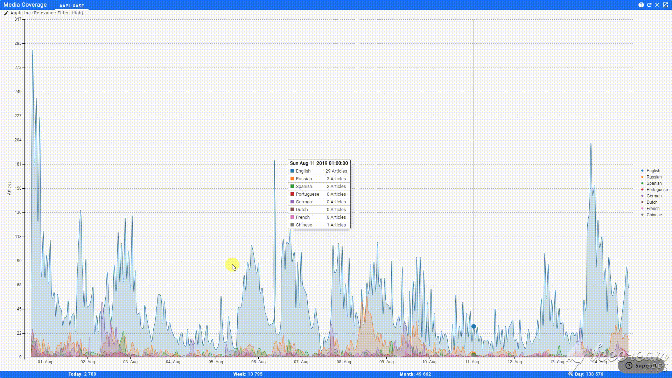This screenshot has width=672, height=378.
Task: Pop out the widget in new window
Action: pos(665,5)
